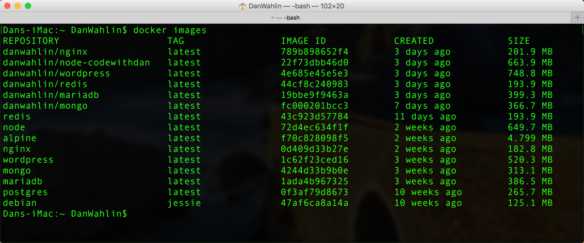
Task: Click image ID 1c62f23ced16
Action: click(315, 160)
